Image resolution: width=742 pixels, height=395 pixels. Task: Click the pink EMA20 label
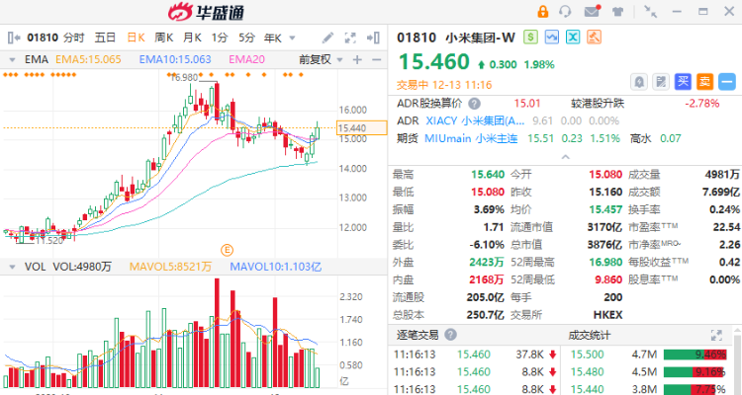click(x=246, y=59)
